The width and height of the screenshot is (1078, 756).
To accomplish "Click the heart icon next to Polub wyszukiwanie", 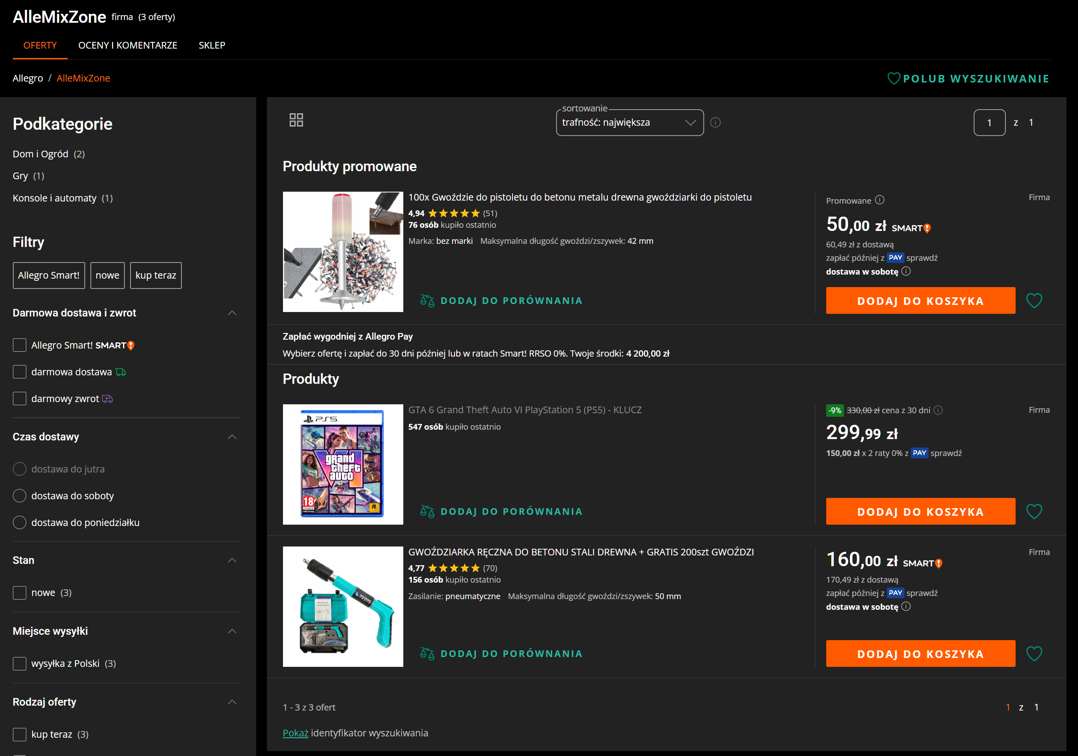I will coord(894,78).
